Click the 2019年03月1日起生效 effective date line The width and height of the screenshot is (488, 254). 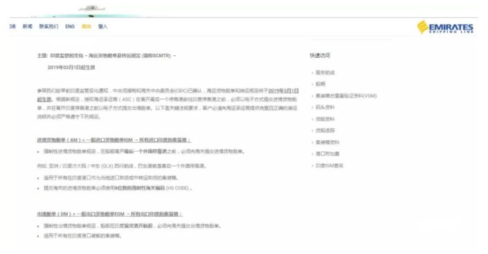tap(71, 68)
